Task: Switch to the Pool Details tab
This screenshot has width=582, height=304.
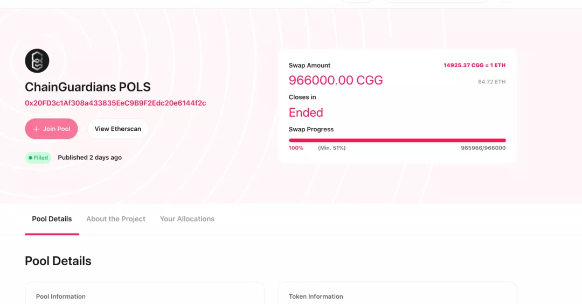Action: click(52, 219)
